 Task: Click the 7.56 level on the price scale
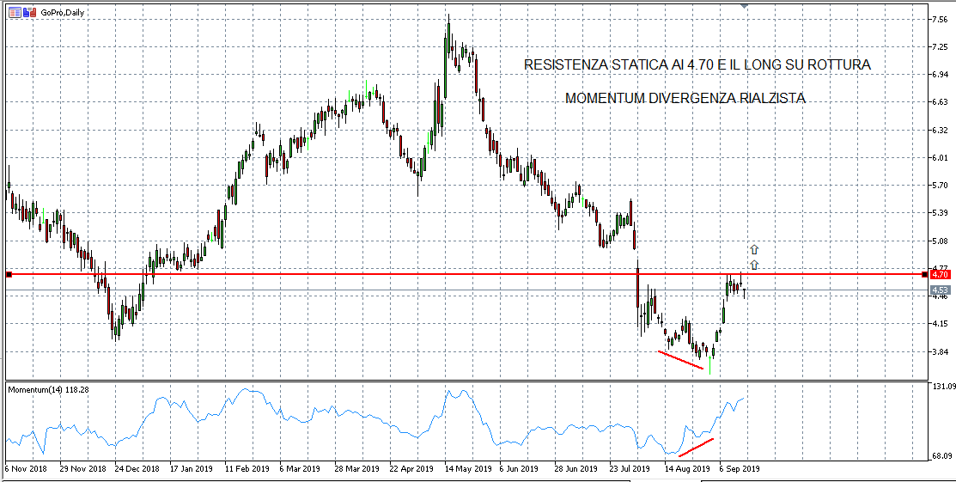click(940, 19)
